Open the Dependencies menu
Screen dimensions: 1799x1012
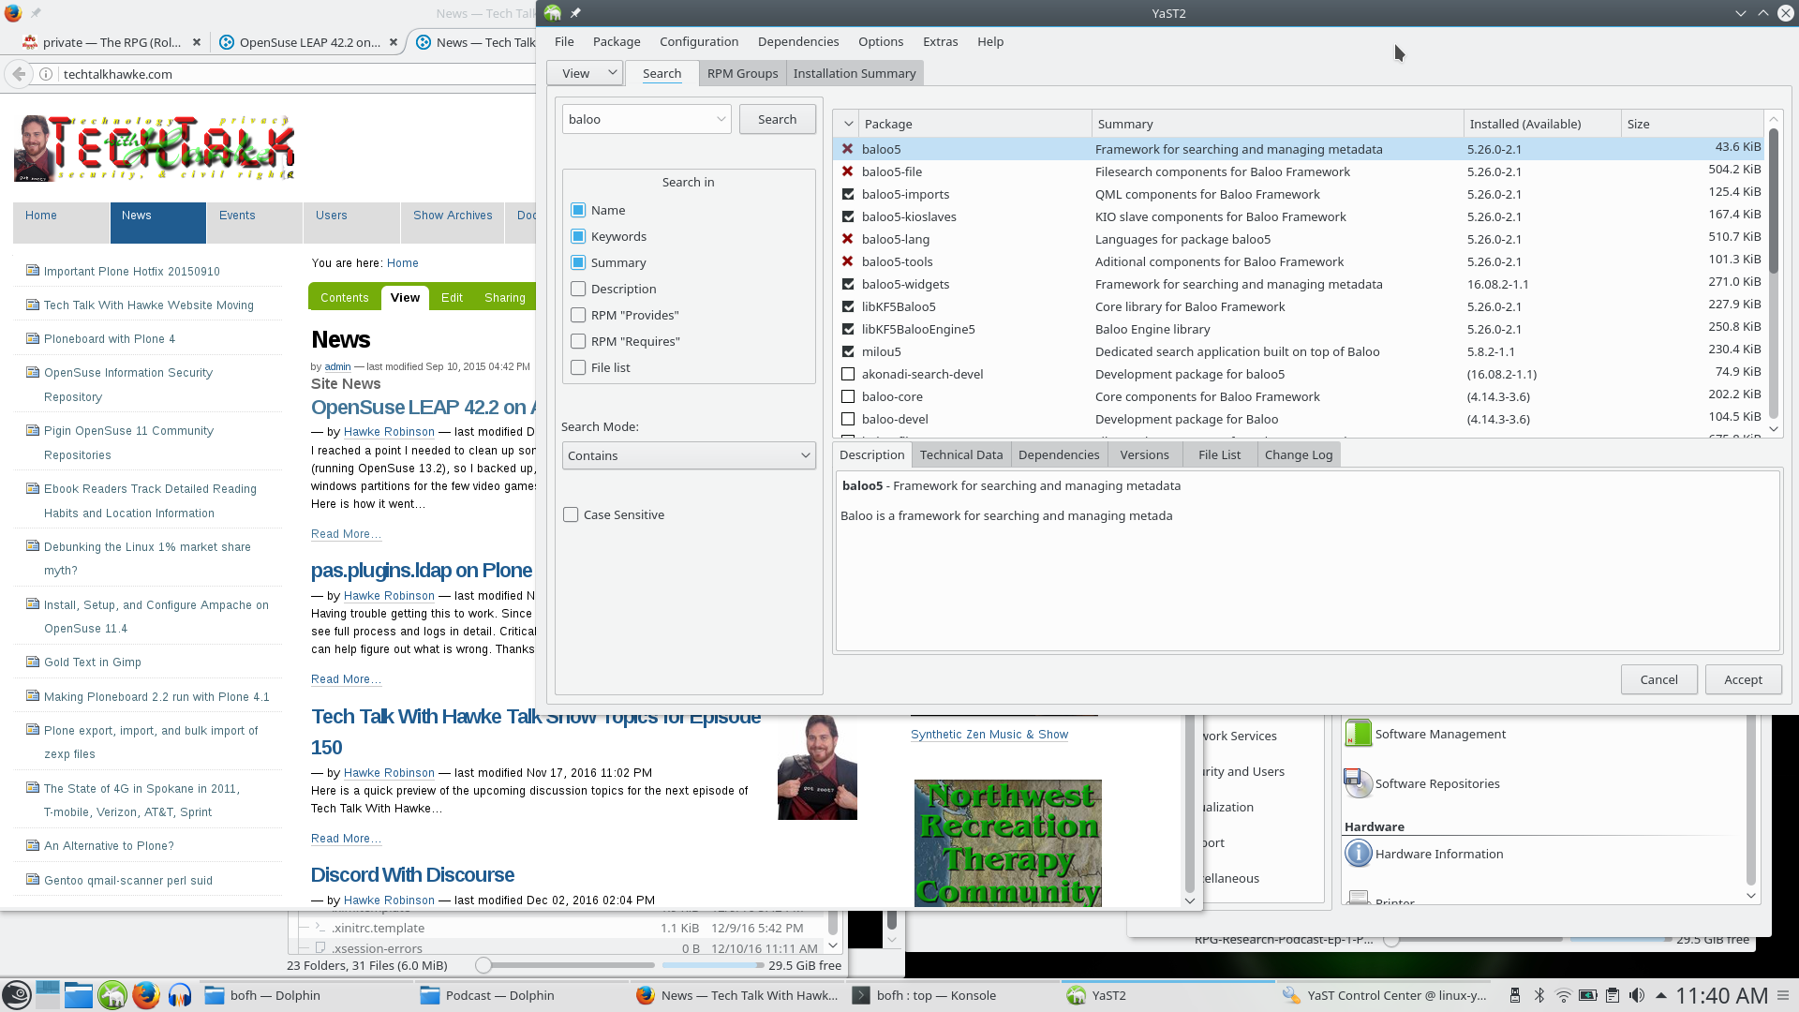pyautogui.click(x=797, y=41)
